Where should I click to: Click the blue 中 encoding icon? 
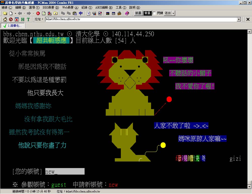[81, 13]
